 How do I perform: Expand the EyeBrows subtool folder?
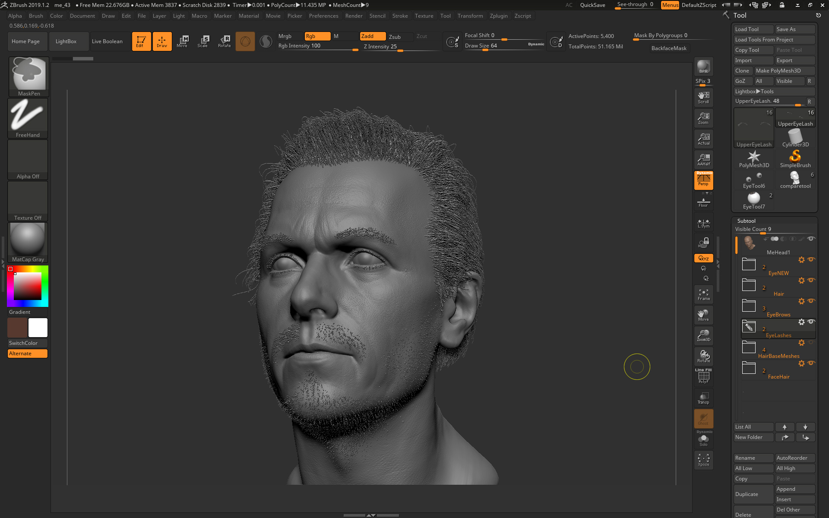(x=749, y=306)
